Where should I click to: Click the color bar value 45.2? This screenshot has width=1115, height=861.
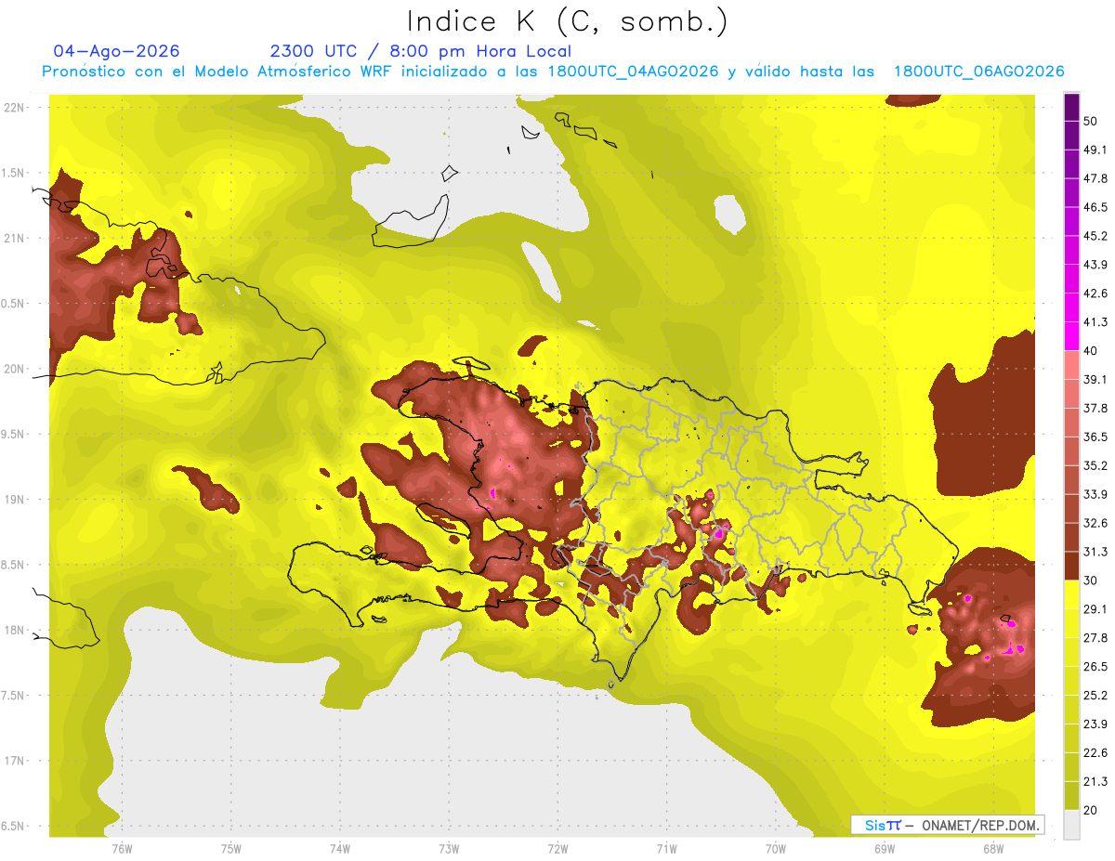[1095, 236]
